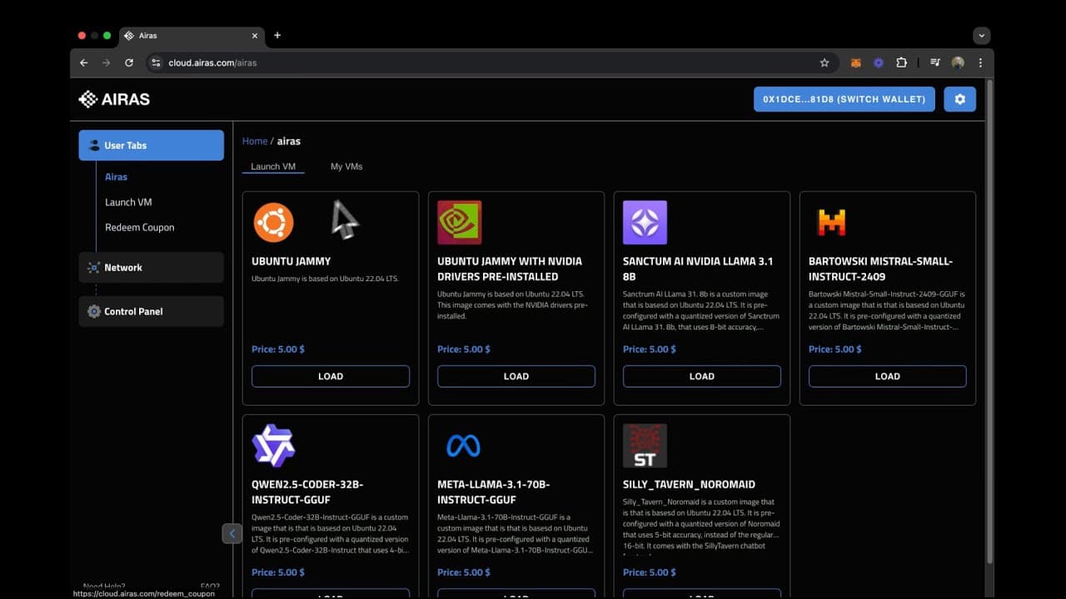
Task: Click the Ubuntu Jammy description text
Action: 326,279
